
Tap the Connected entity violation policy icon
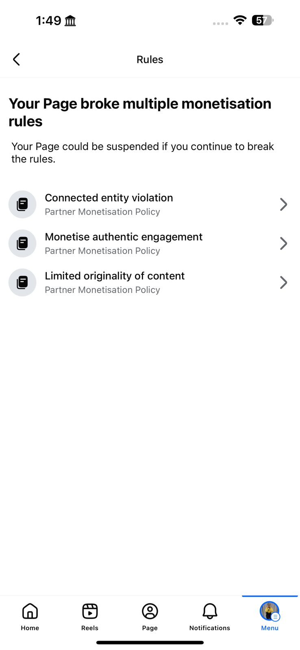click(22, 204)
